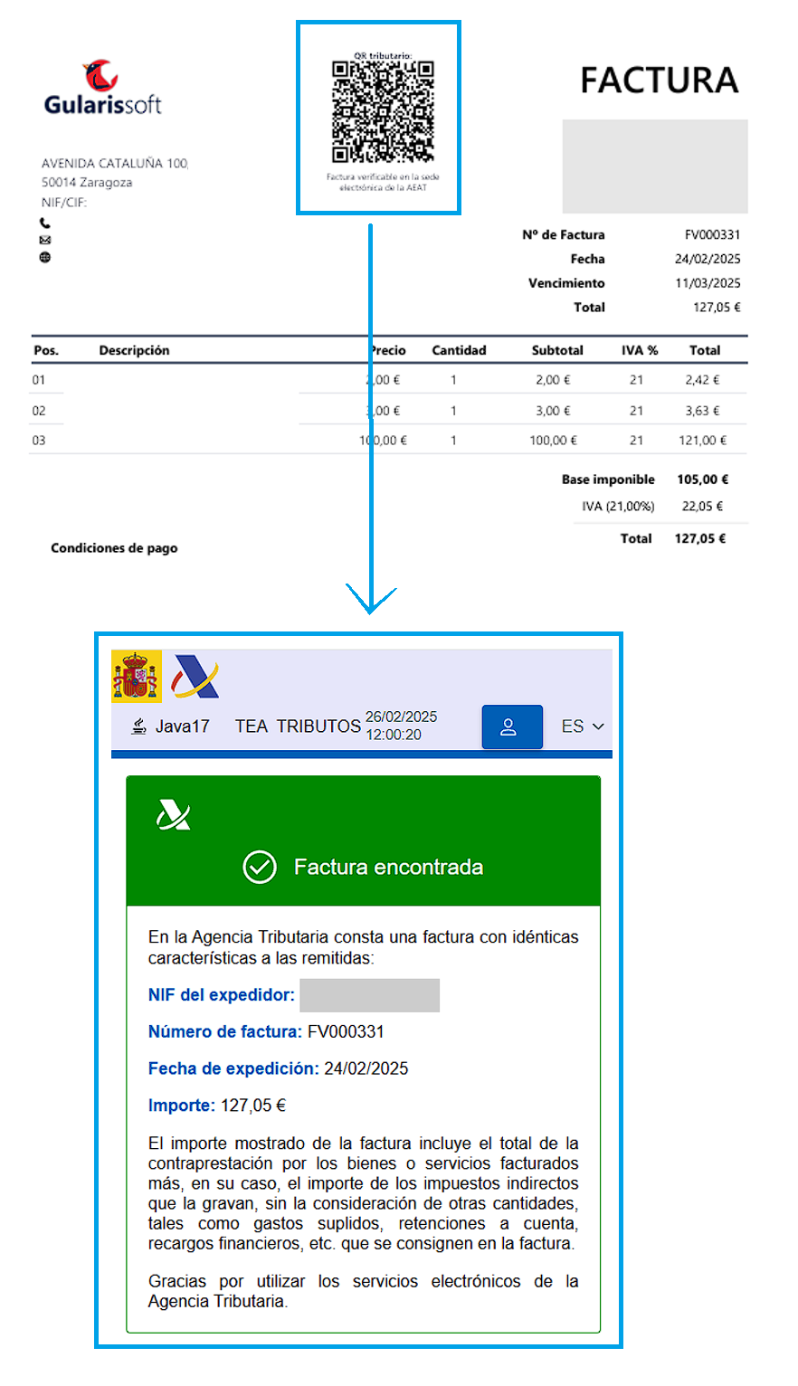
Task: Click the white AEAT logo in green banner
Action: pos(173,815)
